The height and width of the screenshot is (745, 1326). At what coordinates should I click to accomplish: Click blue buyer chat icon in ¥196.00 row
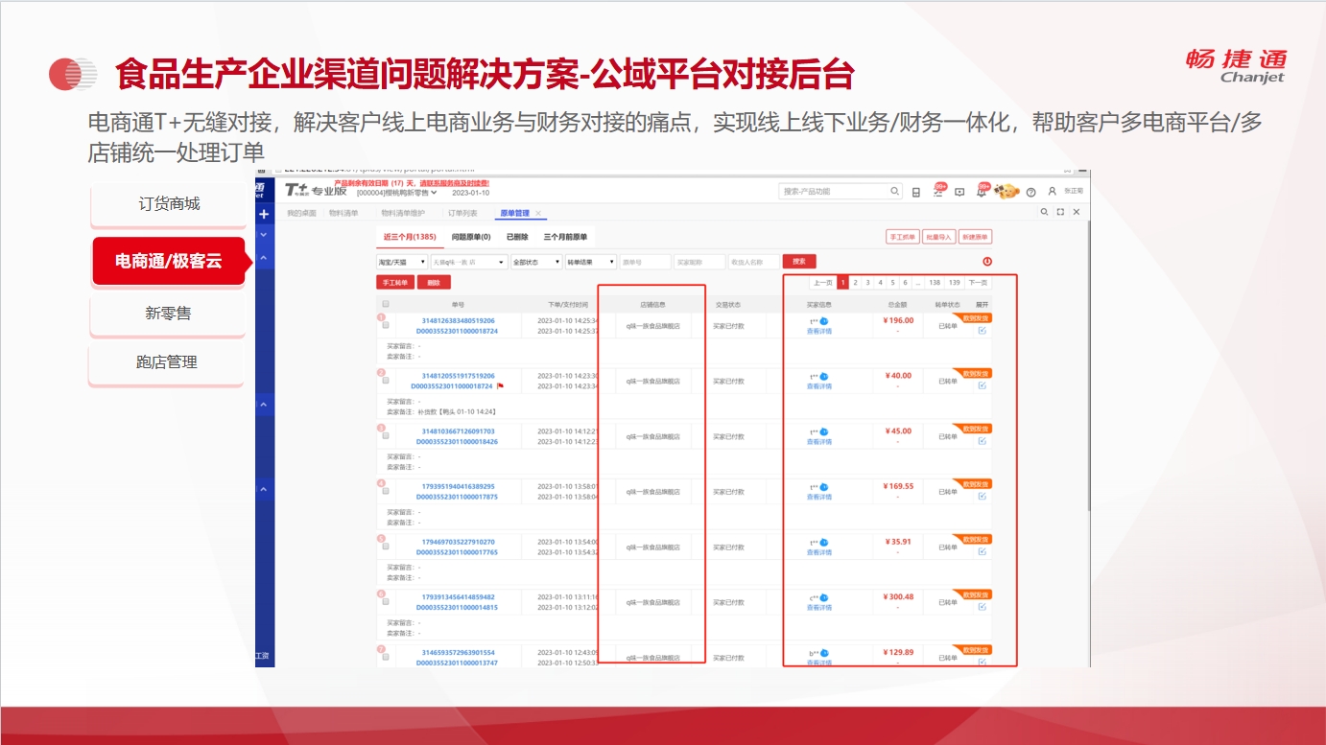tap(824, 321)
